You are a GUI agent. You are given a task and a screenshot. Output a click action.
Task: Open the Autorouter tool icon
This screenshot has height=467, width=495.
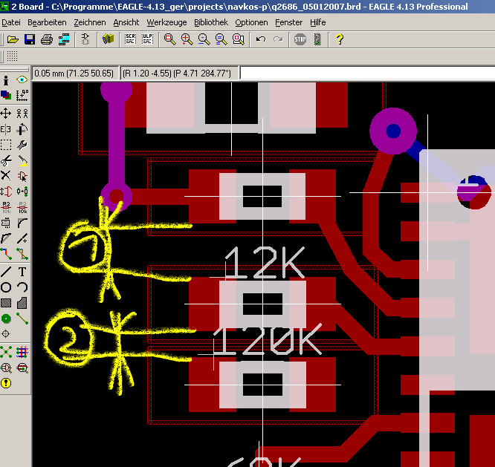coord(22,352)
